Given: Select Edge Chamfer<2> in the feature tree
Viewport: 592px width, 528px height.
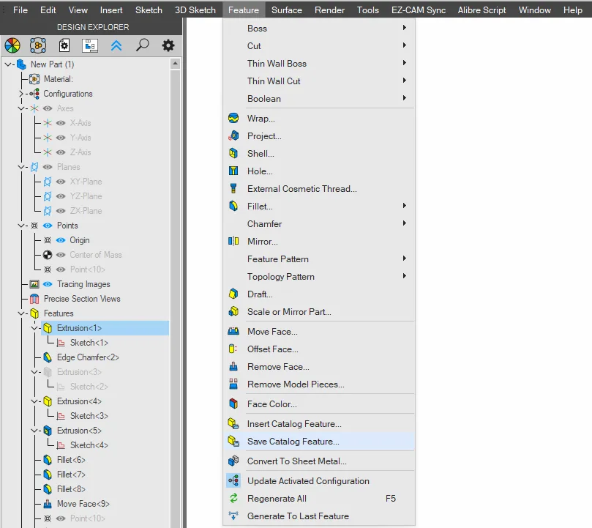Looking at the screenshot, I should pyautogui.click(x=88, y=357).
